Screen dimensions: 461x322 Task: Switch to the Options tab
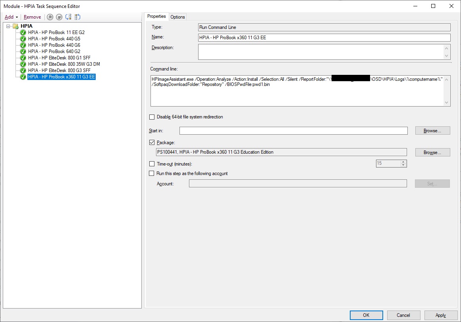pyautogui.click(x=177, y=17)
